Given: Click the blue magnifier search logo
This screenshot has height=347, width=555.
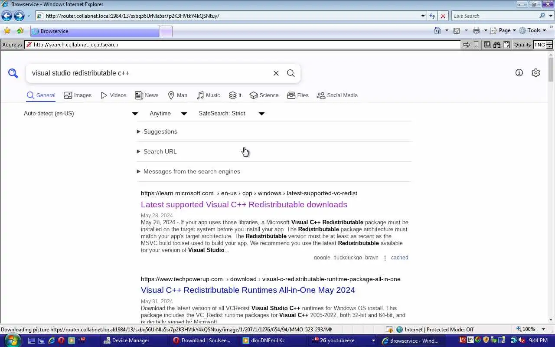Looking at the screenshot, I should (x=13, y=73).
